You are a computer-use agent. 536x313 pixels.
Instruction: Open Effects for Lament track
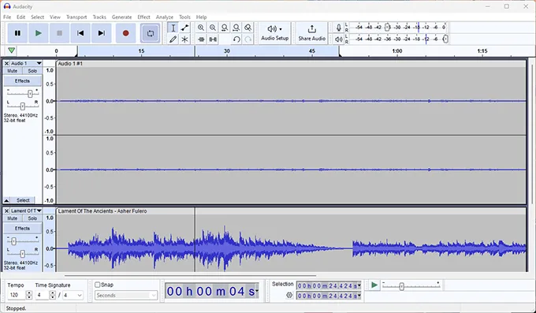23,229
